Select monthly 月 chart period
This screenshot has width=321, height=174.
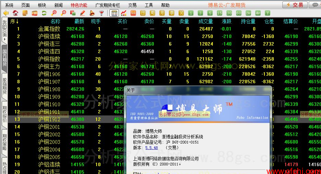[162, 13]
